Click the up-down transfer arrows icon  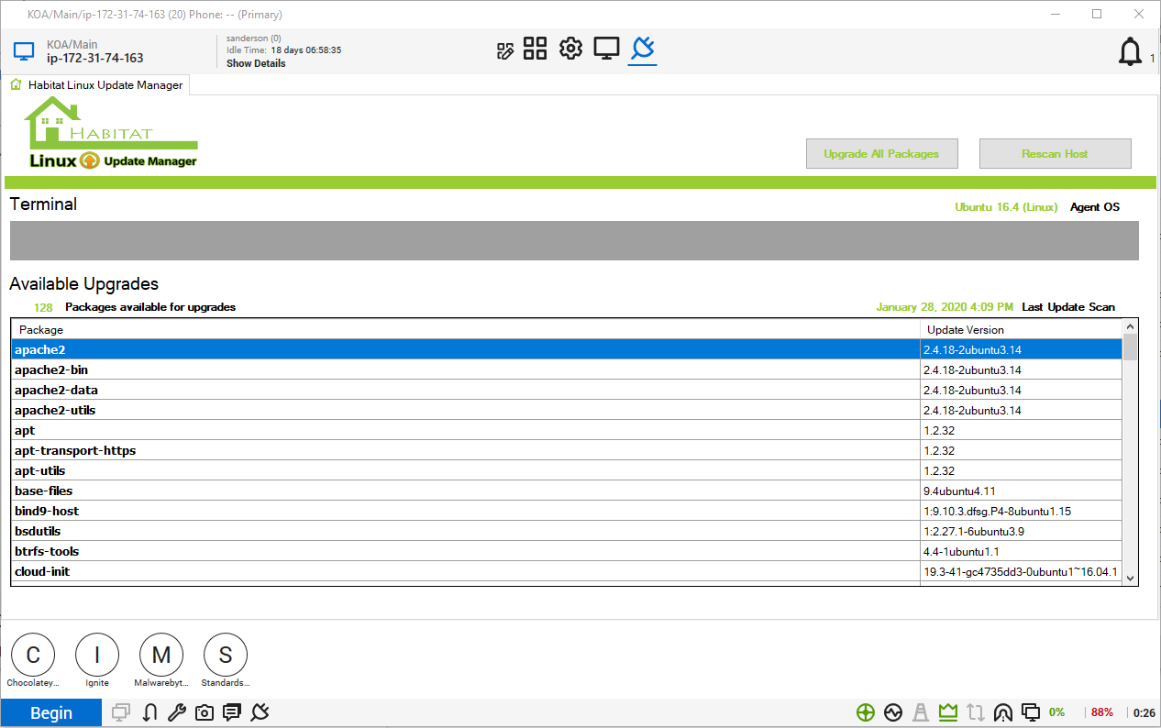[976, 712]
